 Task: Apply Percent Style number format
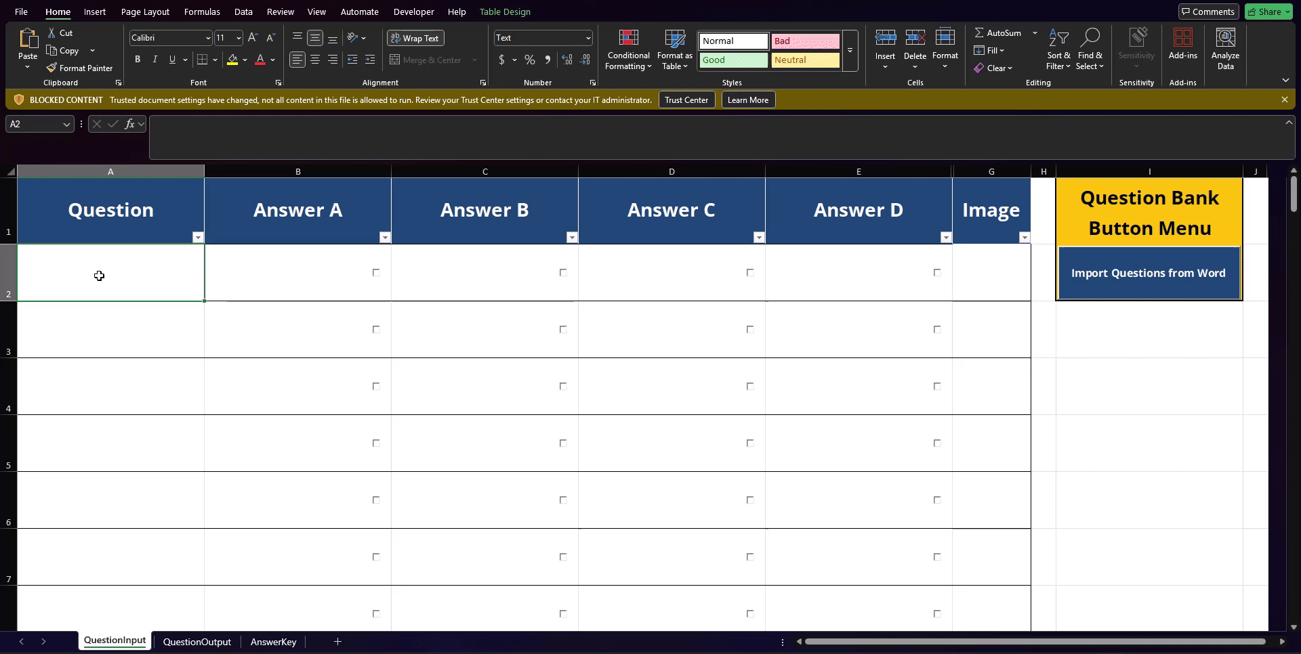(x=530, y=60)
